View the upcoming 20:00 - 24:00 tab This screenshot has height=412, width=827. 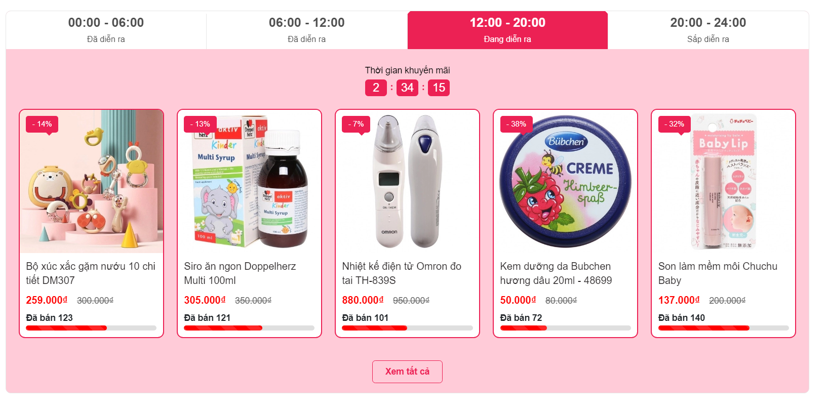tap(708, 30)
